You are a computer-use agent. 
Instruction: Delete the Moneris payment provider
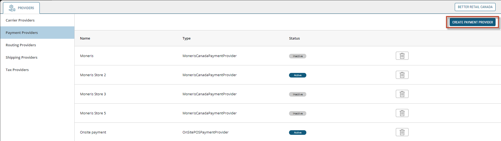[402, 56]
